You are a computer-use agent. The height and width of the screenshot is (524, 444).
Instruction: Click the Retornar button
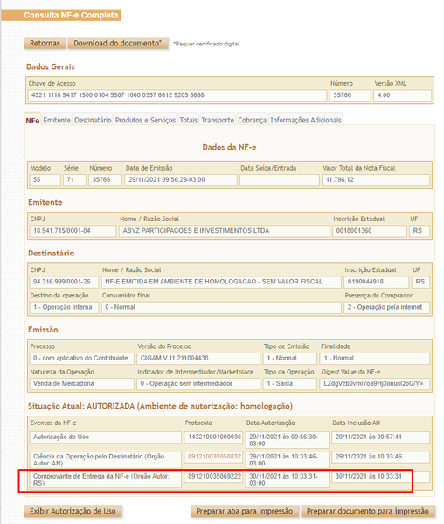click(x=45, y=44)
